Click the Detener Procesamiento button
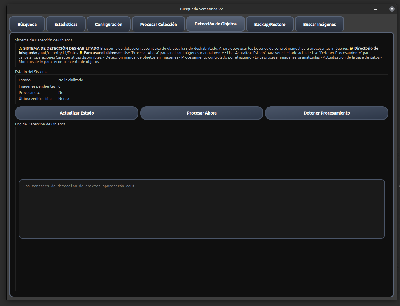This screenshot has width=400, height=306. (x=326, y=113)
